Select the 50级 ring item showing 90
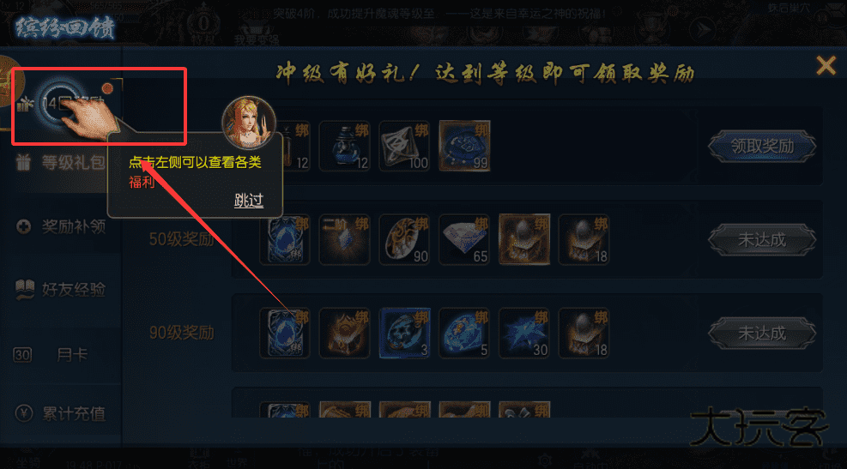Viewport: 847px width, 469px height. coord(404,239)
